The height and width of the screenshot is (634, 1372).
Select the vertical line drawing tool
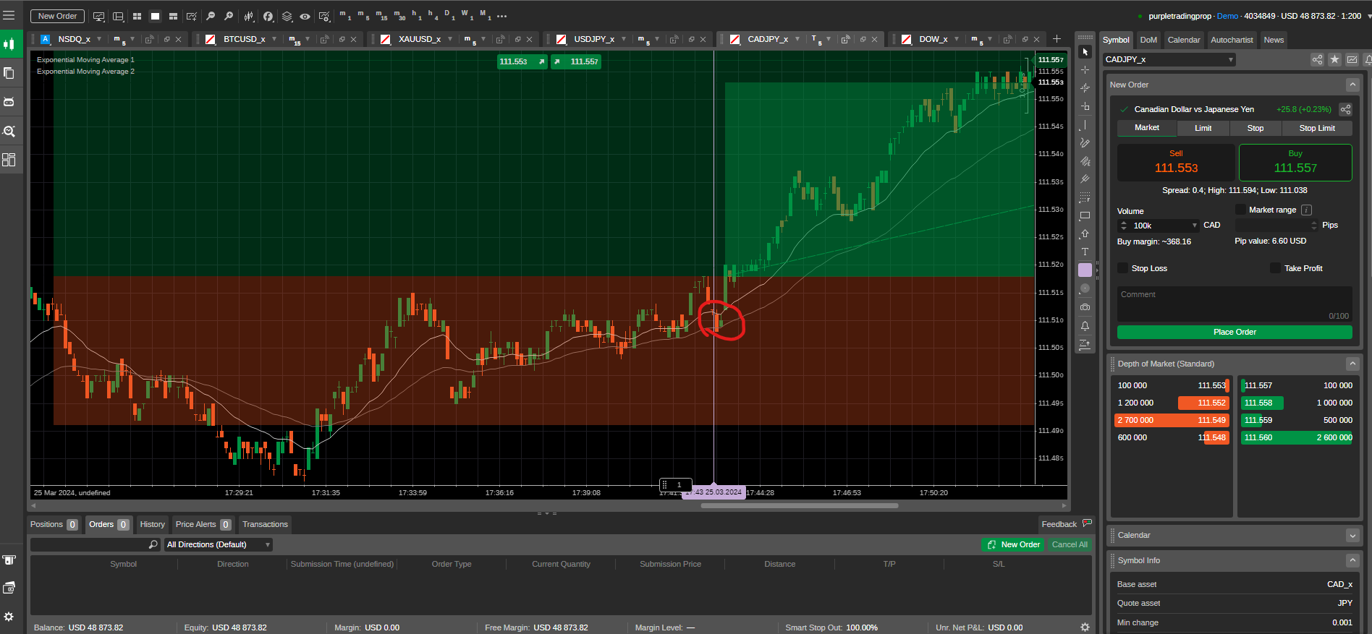click(1085, 125)
